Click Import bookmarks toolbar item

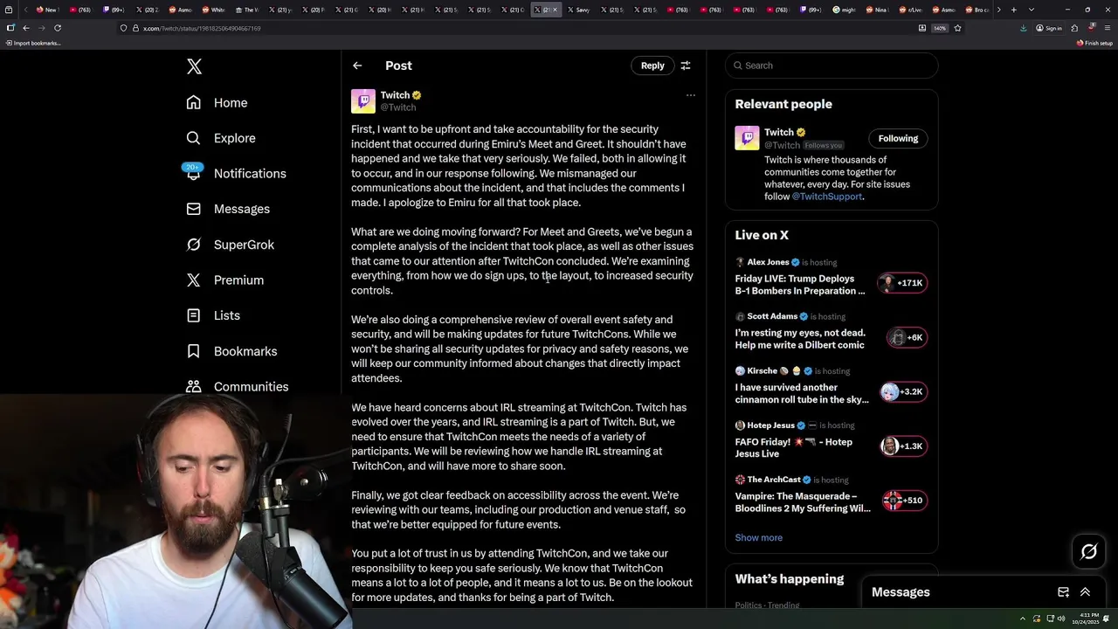[x=33, y=43]
